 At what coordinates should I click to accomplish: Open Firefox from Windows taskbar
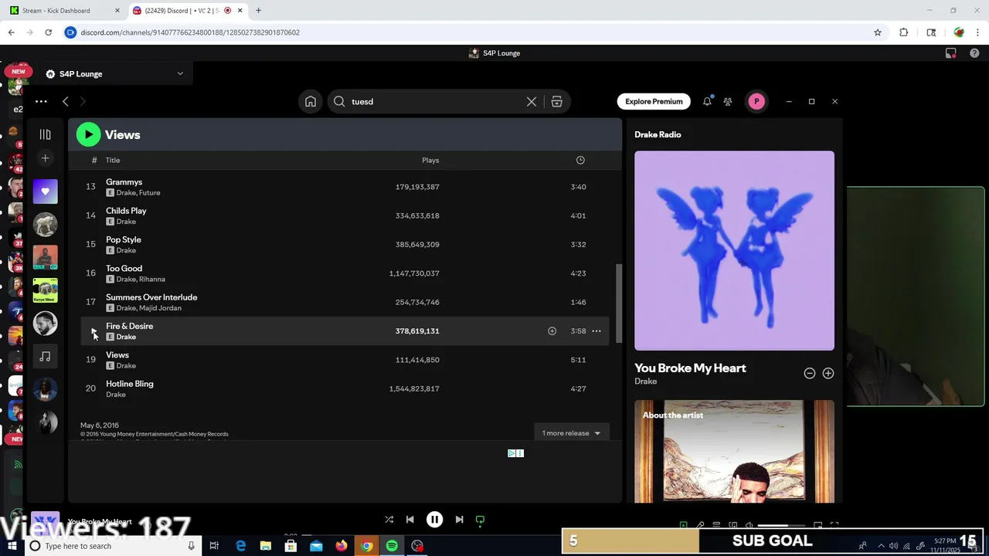pyautogui.click(x=341, y=546)
